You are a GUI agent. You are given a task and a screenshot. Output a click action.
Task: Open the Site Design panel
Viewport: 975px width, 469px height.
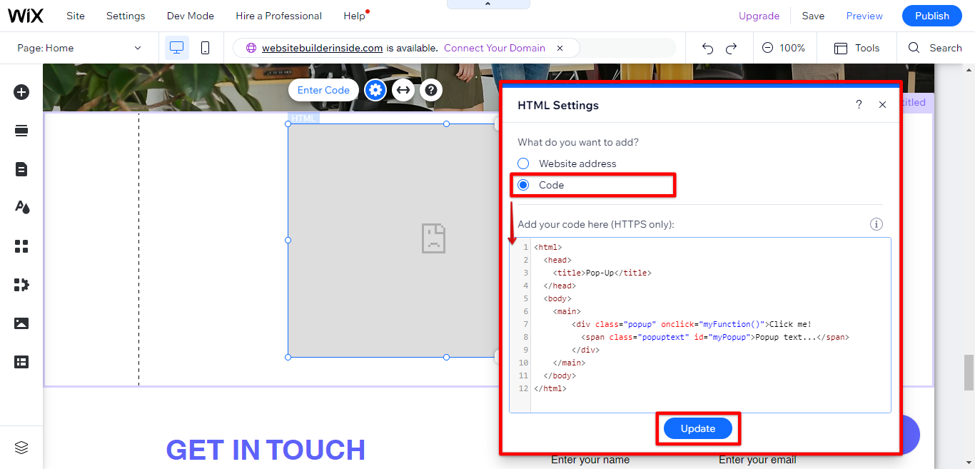point(21,207)
